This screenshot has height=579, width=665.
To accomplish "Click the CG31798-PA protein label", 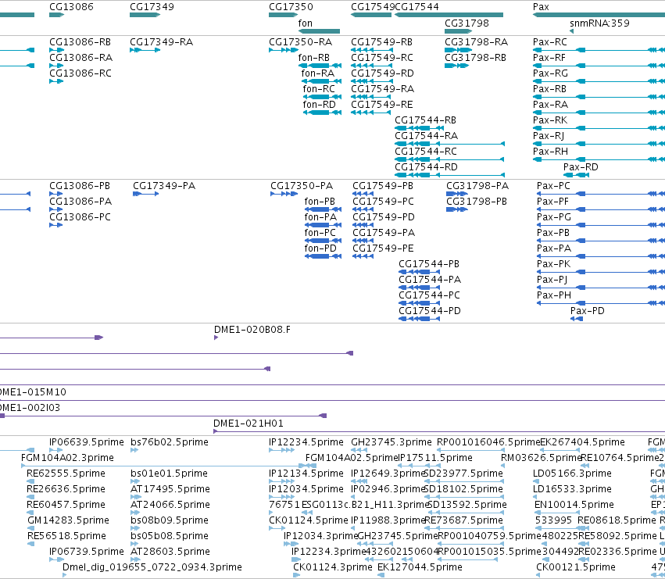I will pyautogui.click(x=477, y=186).
